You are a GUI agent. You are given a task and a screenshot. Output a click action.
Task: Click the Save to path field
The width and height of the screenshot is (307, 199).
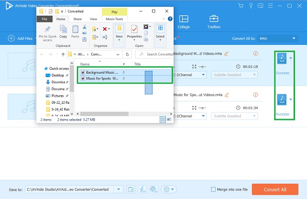69,189
